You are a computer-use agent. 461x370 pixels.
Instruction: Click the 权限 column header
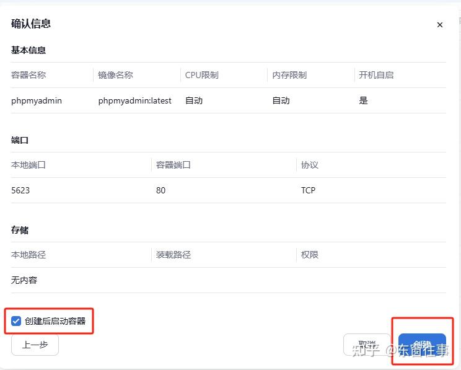pyautogui.click(x=310, y=254)
